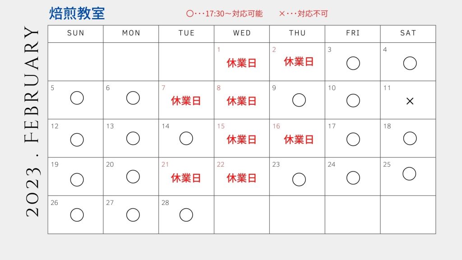The width and height of the screenshot is (462, 260).
Task: Click the circle on February 14
Action: [186, 138]
